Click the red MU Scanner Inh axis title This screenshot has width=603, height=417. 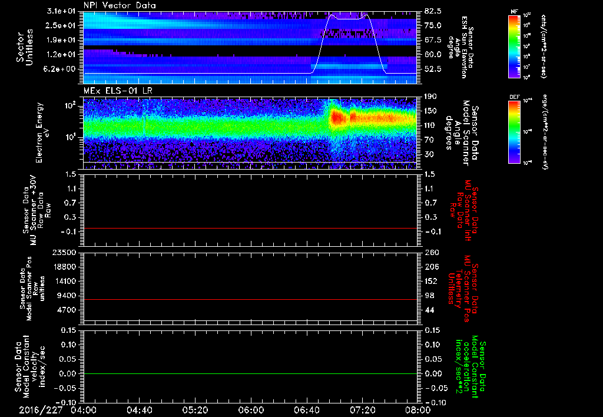[464, 210]
